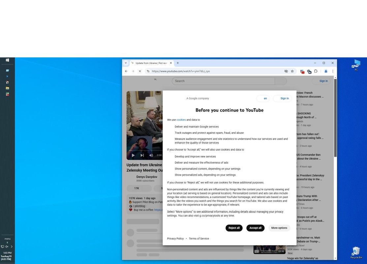Close the 'Update from Ukraine' tab
367x264 pixels.
coord(171,63)
